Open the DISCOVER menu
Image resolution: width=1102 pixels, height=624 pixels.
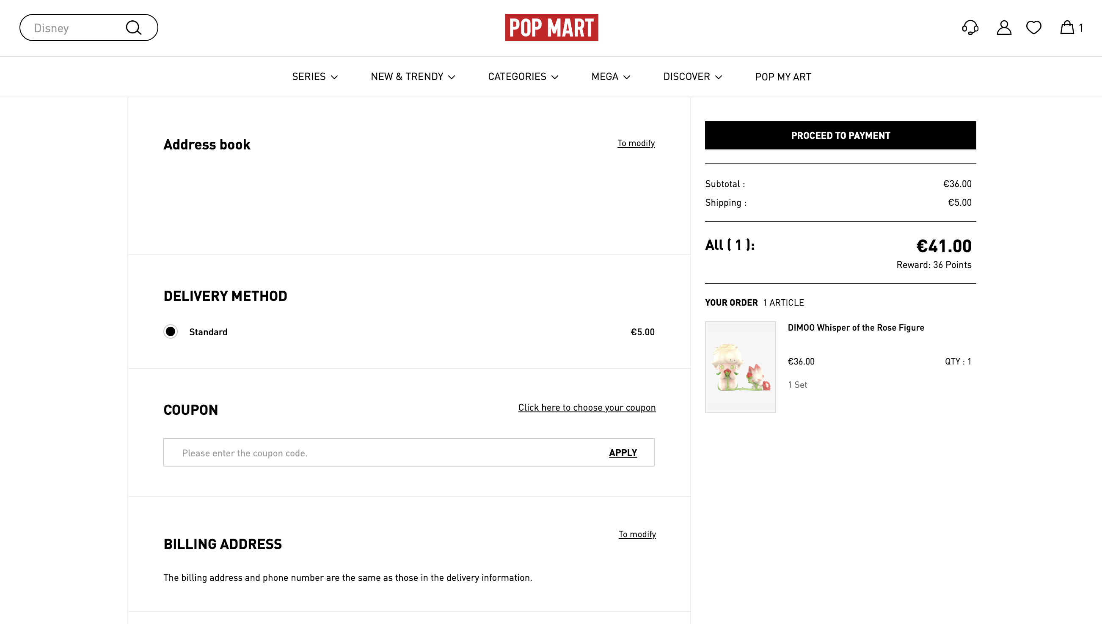pyautogui.click(x=692, y=77)
